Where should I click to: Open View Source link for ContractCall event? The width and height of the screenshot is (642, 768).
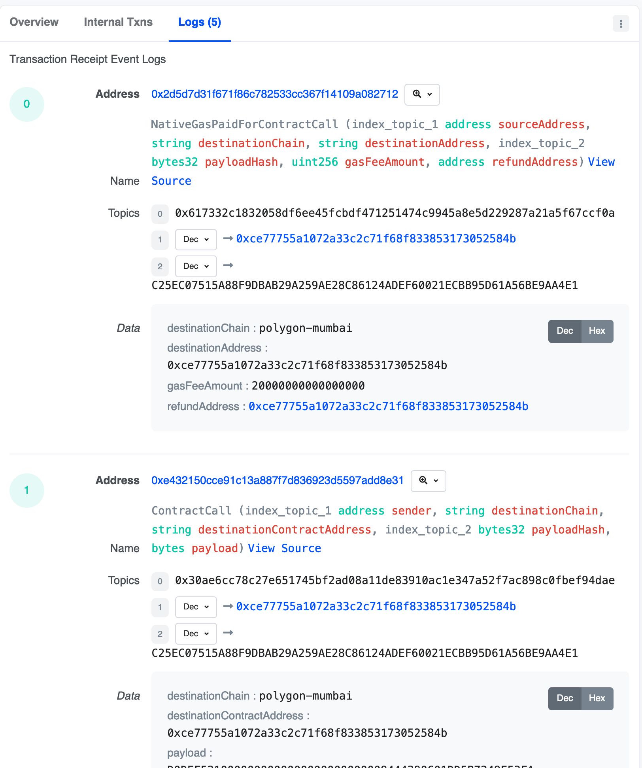284,548
